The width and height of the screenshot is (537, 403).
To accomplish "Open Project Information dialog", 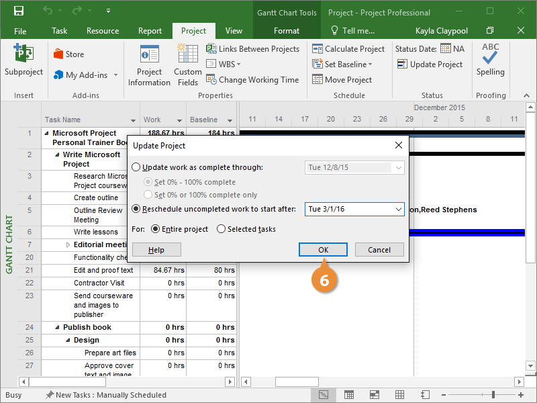I will pos(149,66).
